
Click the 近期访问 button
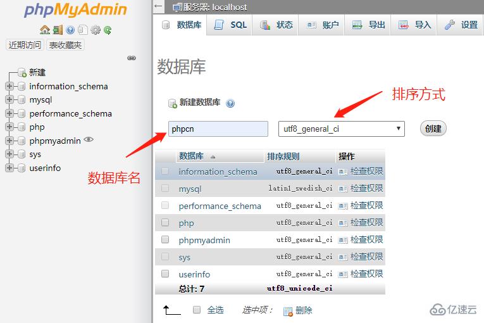pyautogui.click(x=25, y=45)
